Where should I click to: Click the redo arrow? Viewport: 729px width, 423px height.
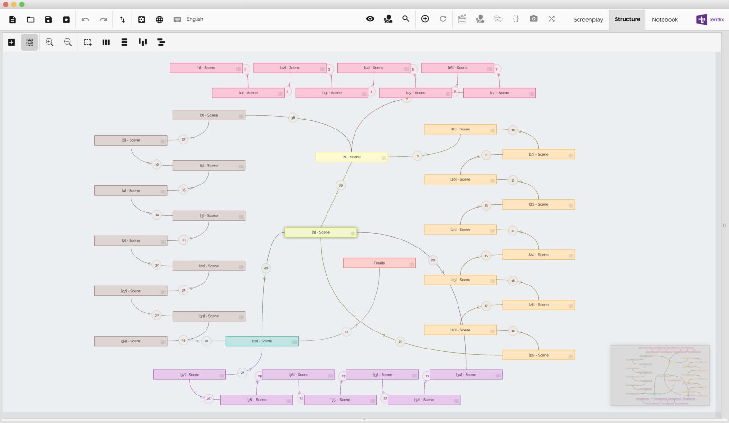point(103,19)
